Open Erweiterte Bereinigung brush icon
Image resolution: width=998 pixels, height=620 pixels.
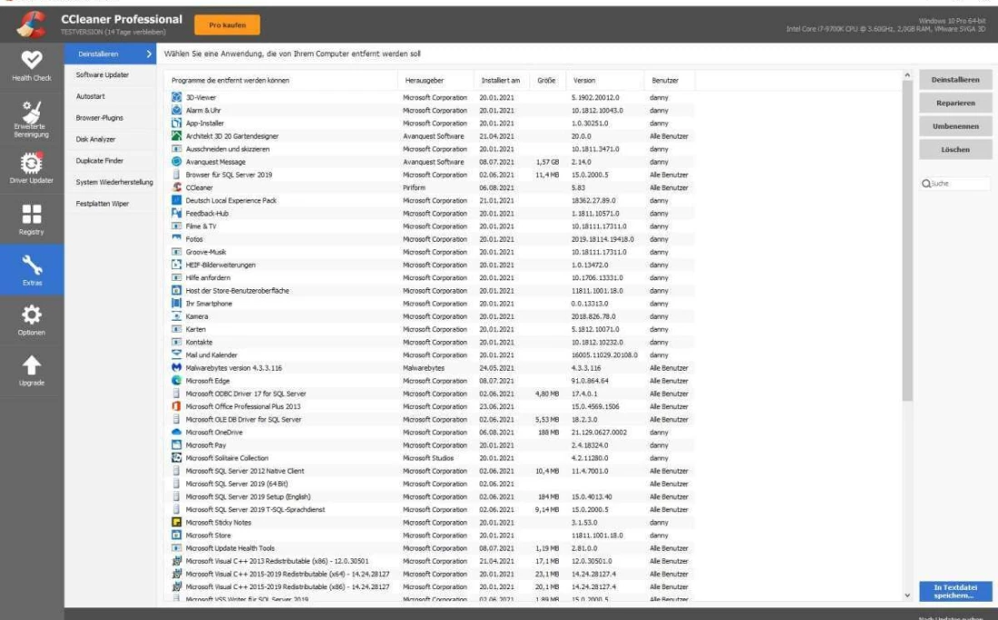point(32,112)
